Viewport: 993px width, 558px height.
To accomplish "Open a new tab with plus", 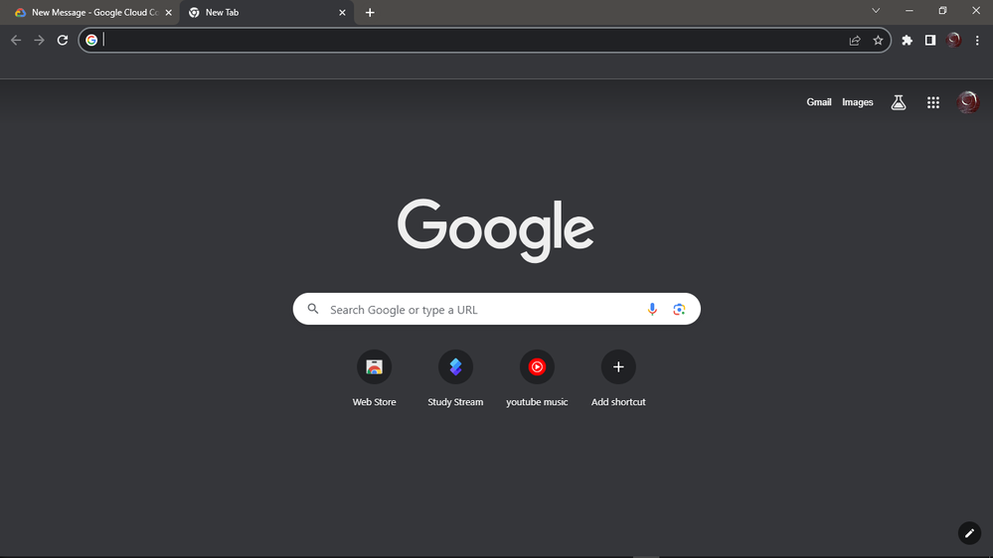I will [370, 13].
